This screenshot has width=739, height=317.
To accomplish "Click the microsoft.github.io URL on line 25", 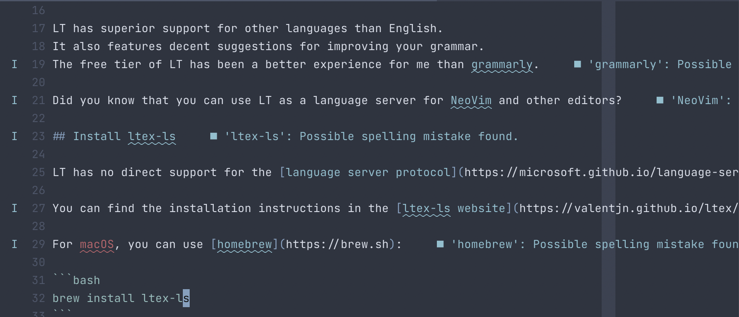I will (602, 173).
